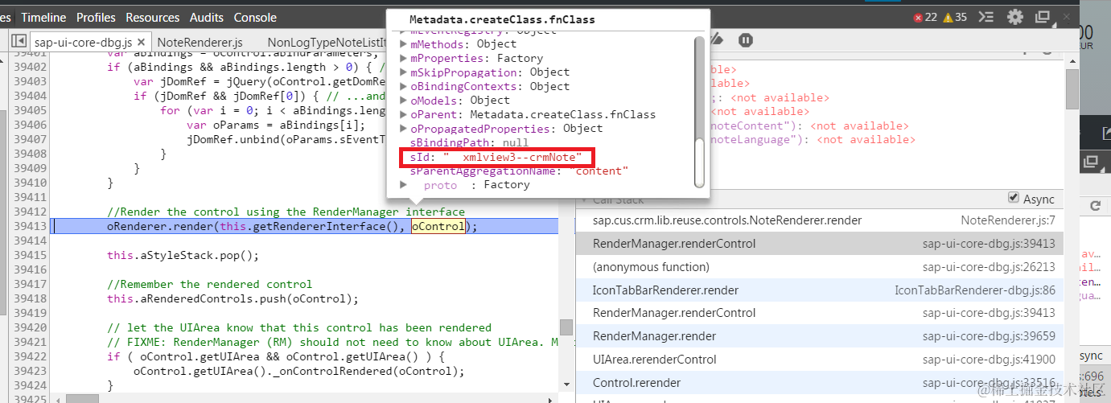Open the sap-ui-core-dbg.js:26213 link
Image resolution: width=1111 pixels, height=403 pixels.
(x=989, y=266)
